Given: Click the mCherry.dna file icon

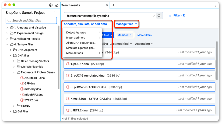Looking at the screenshot, I should [x=22, y=89].
